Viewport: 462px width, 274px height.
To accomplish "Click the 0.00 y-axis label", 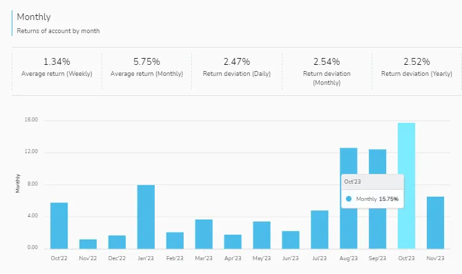I will pyautogui.click(x=32, y=248).
